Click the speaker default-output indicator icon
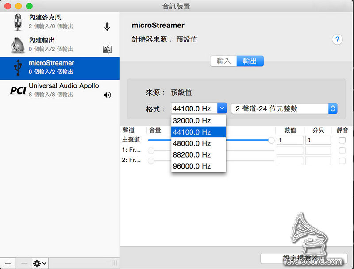 click(x=107, y=95)
